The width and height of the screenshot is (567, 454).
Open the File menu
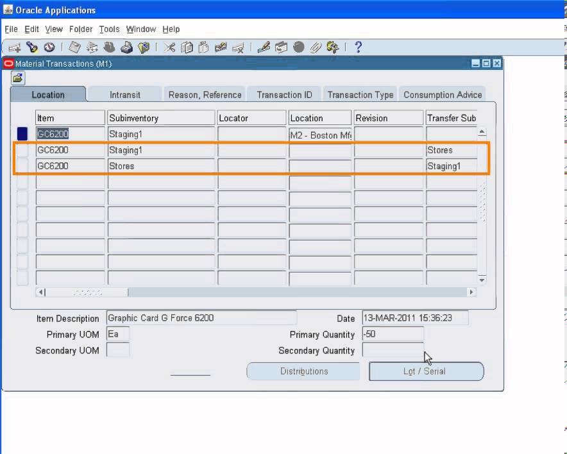11,29
